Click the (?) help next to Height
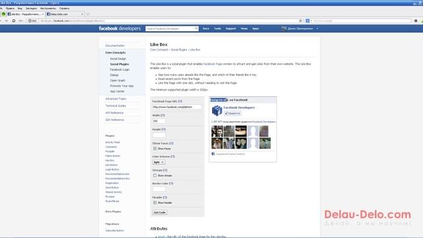The image size is (423, 238). click(163, 130)
